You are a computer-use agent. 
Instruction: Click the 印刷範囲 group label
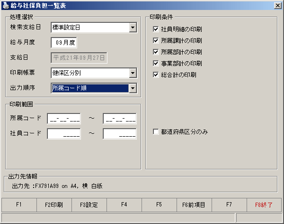pyautogui.click(x=21, y=104)
